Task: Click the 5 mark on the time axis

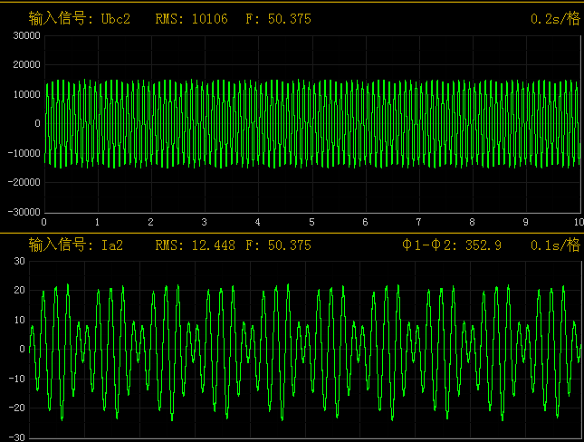Action: tap(311, 222)
